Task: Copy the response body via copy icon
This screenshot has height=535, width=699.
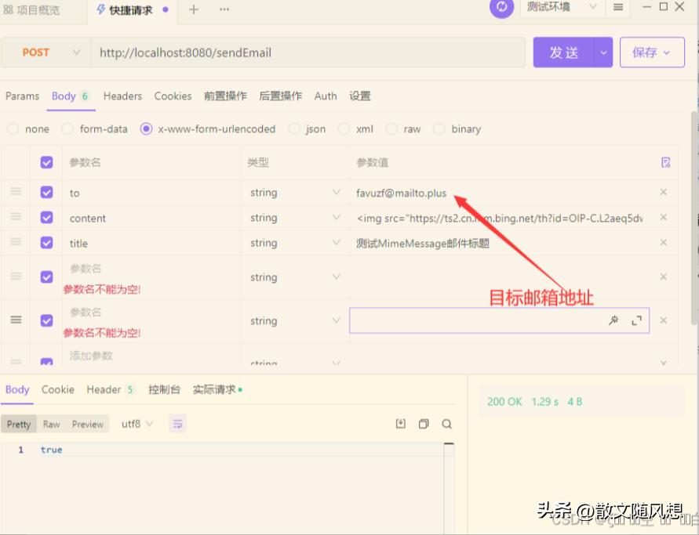Action: 424,423
